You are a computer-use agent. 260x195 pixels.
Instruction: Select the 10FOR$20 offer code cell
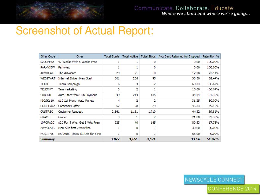click(48, 123)
